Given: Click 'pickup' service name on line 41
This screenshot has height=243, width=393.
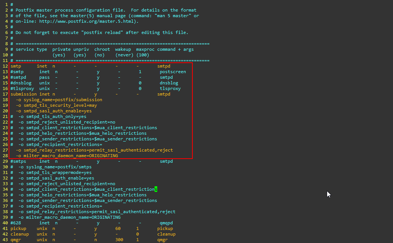Looking at the screenshot, I should 18,228.
